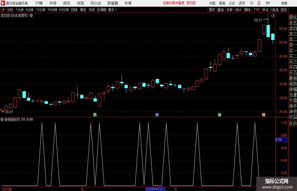Select the 日线 daily tab
The height and width of the screenshot is (191, 297).
tap(74, 10)
